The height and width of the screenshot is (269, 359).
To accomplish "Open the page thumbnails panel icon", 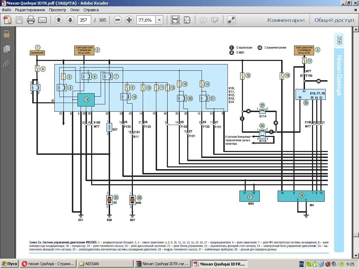I will (x=7, y=49).
